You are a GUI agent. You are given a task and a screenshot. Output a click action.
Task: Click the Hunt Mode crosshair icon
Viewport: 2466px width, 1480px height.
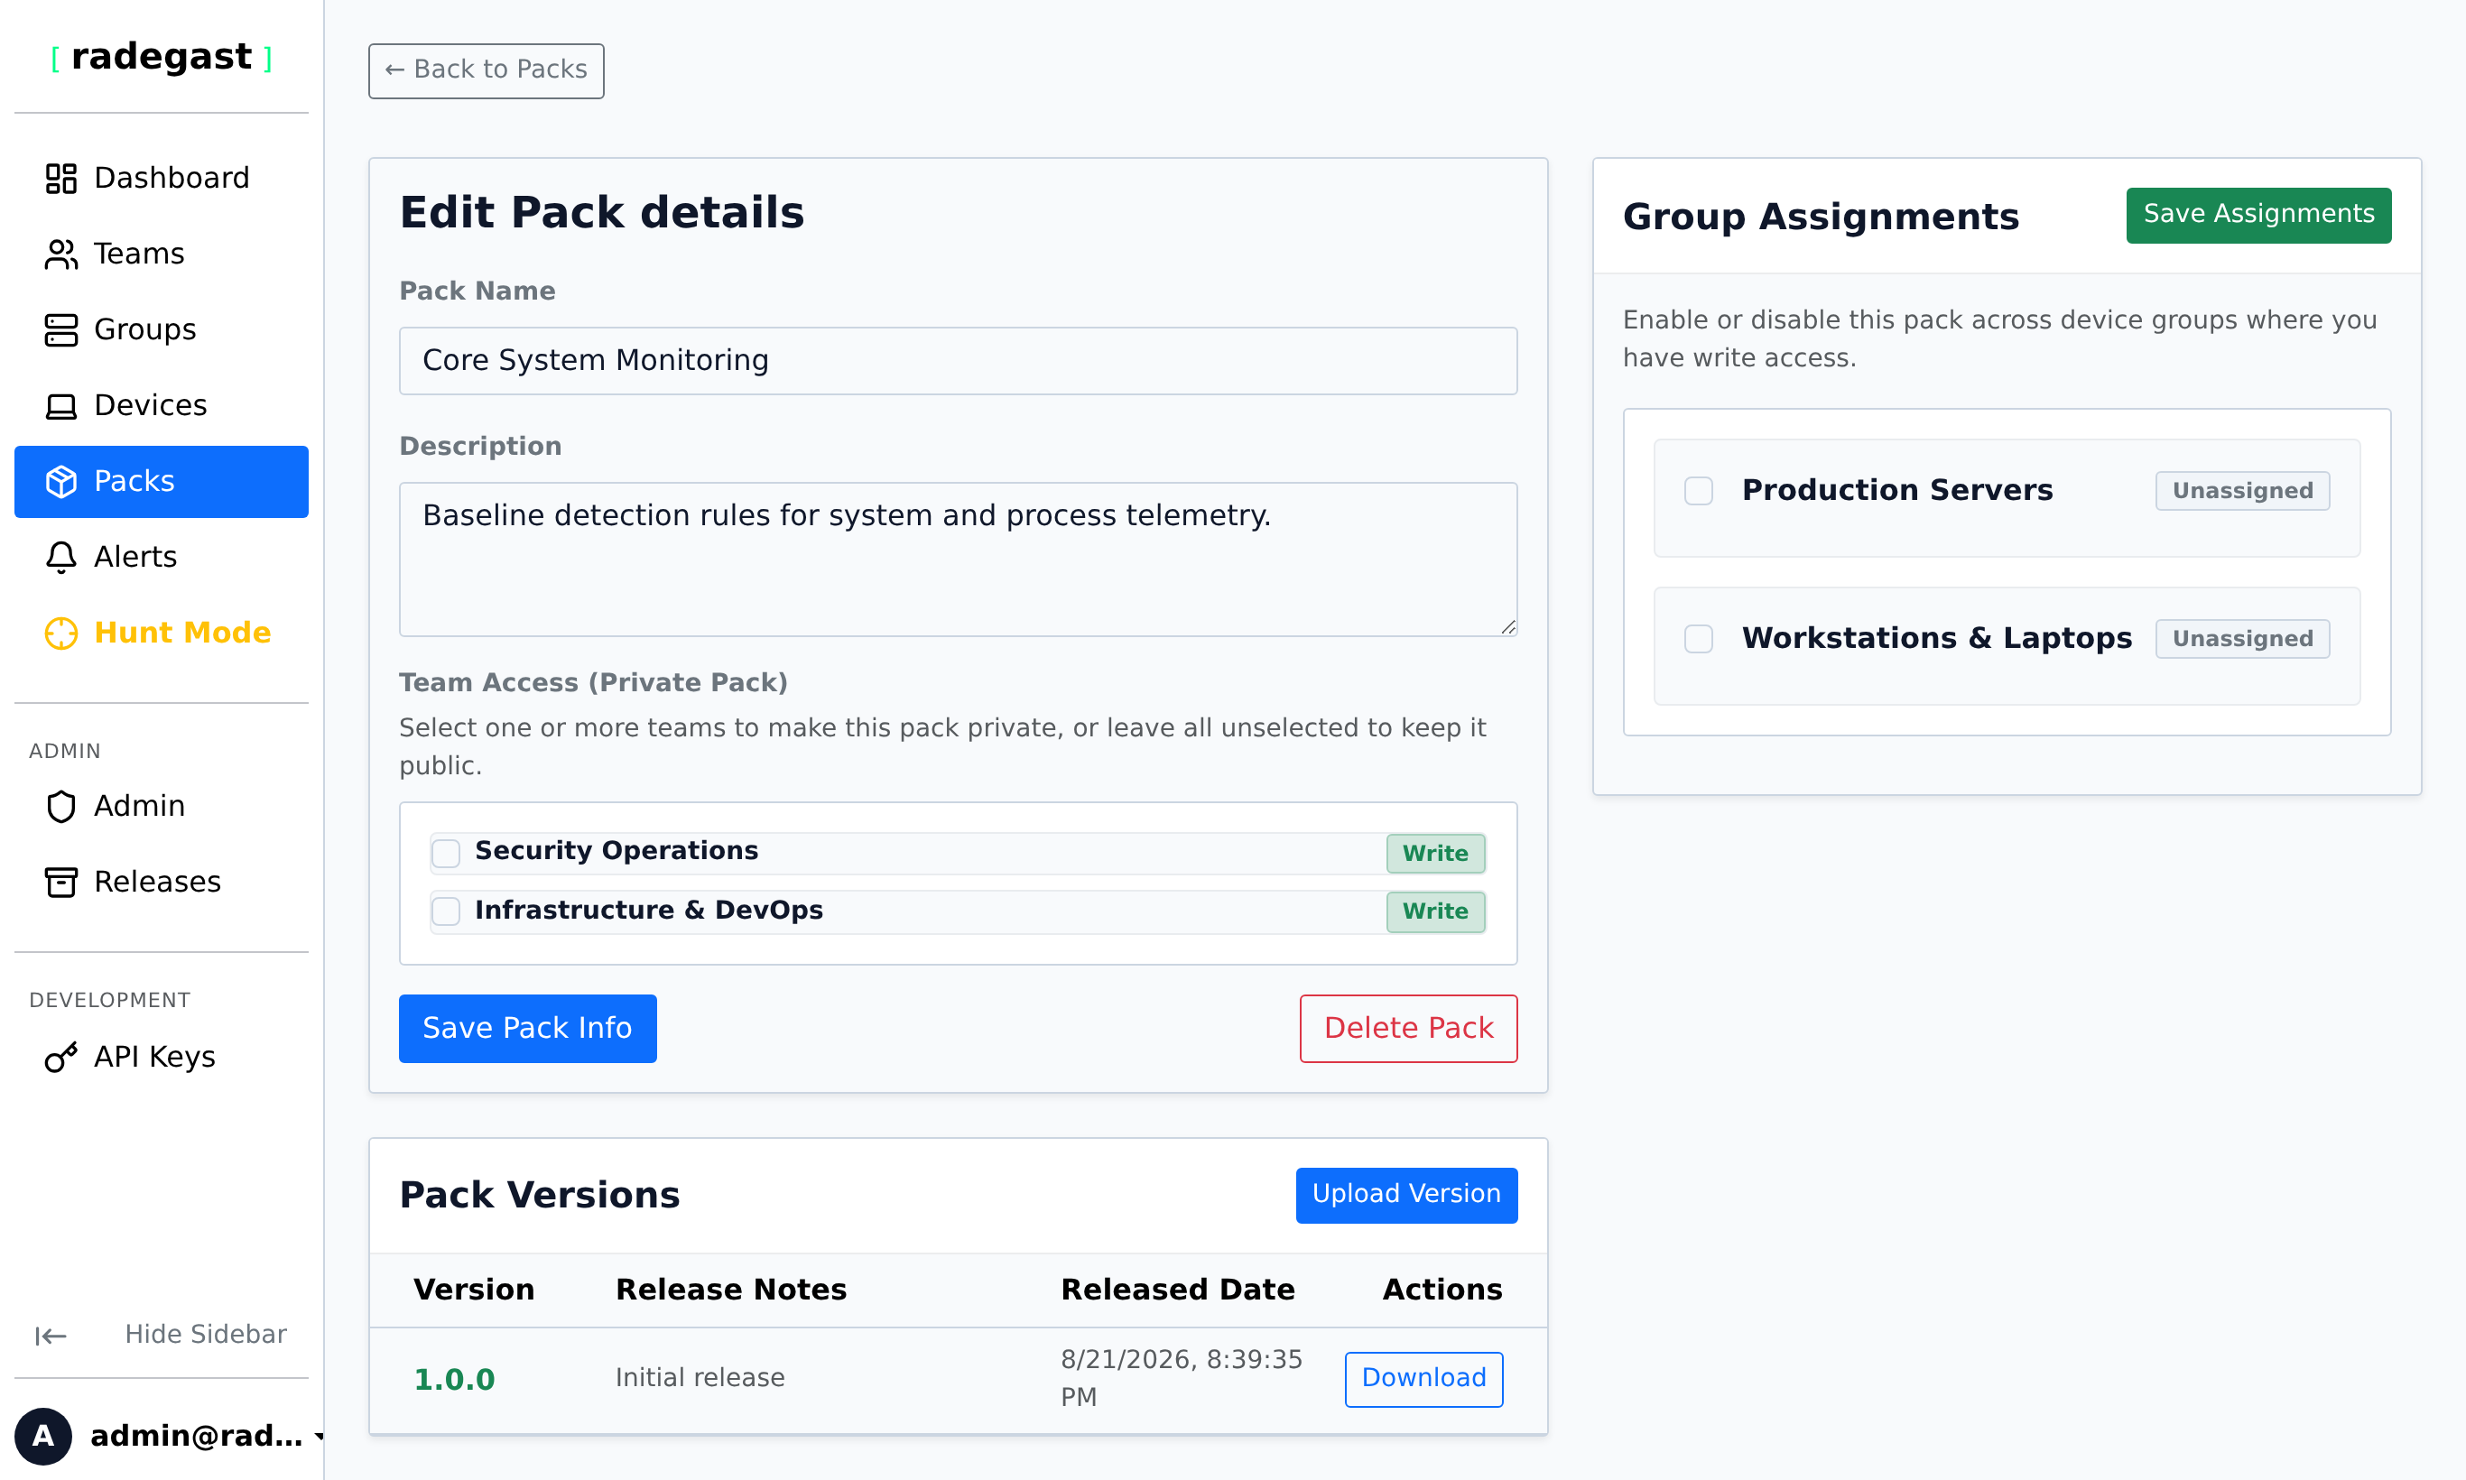(60, 634)
